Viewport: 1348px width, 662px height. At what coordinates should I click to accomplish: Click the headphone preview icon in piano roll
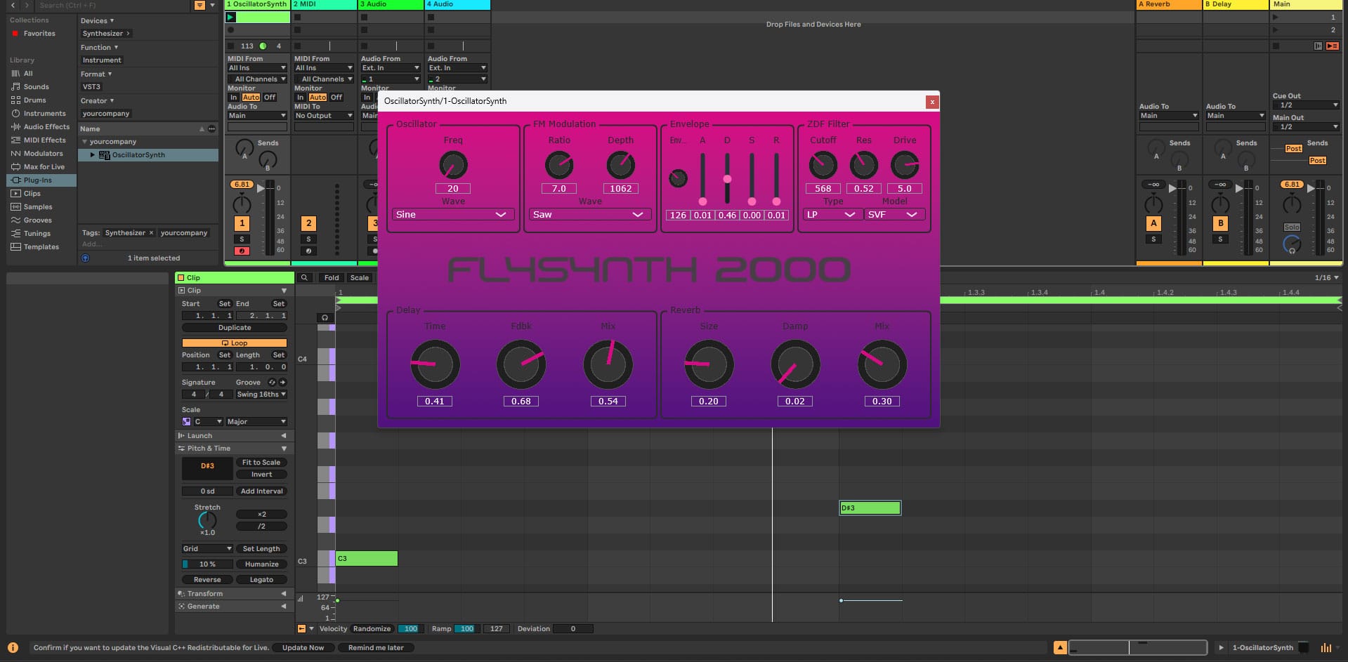click(x=325, y=318)
